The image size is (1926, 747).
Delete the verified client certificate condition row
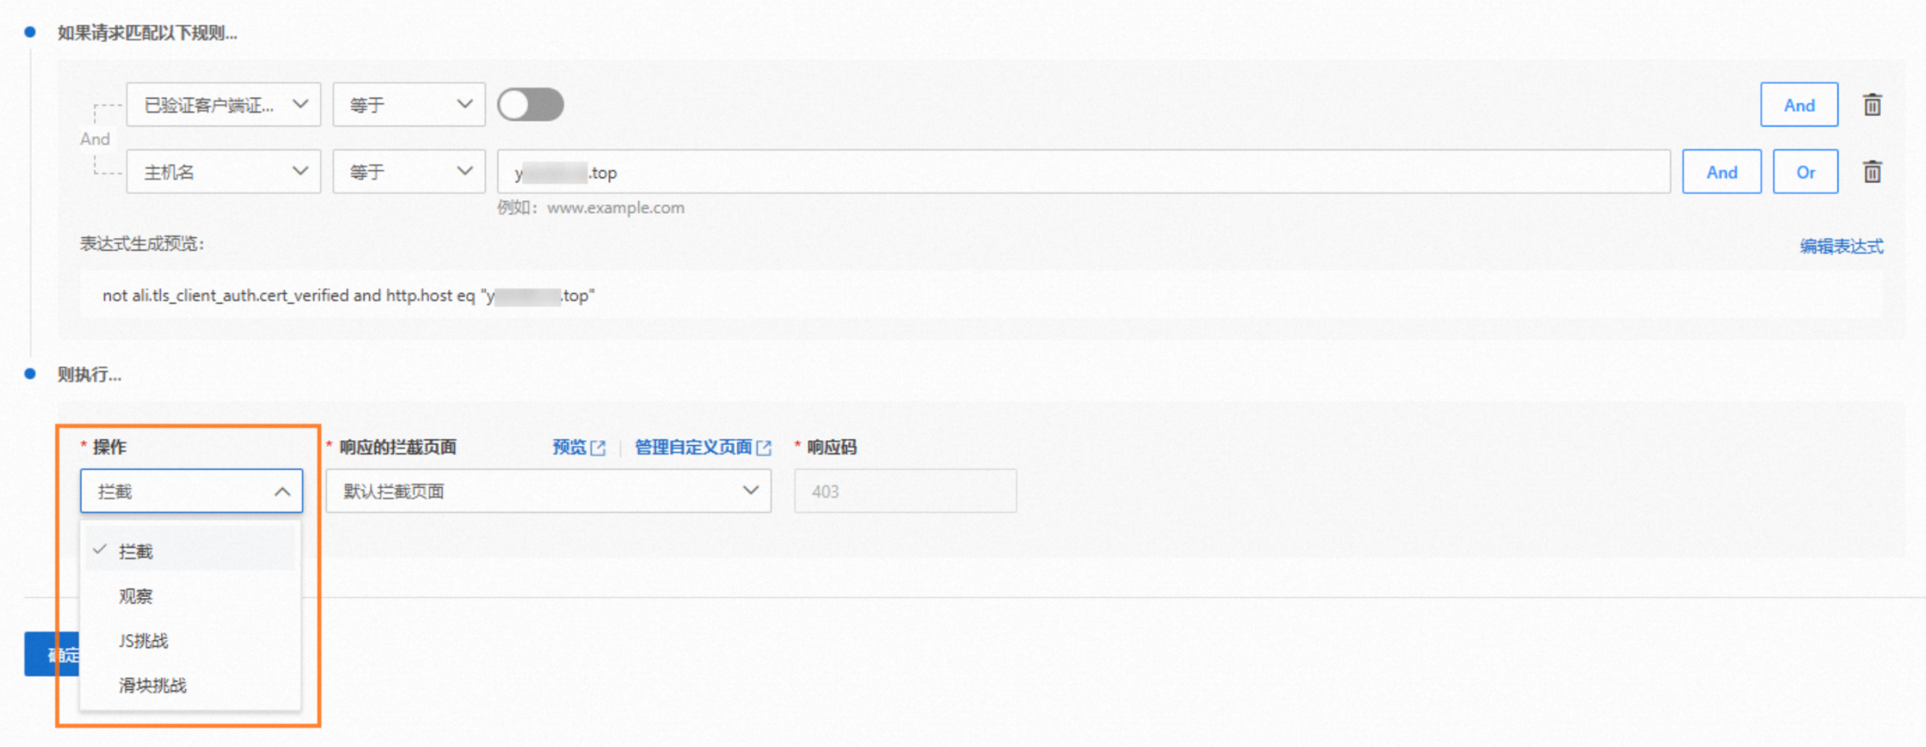tap(1872, 105)
